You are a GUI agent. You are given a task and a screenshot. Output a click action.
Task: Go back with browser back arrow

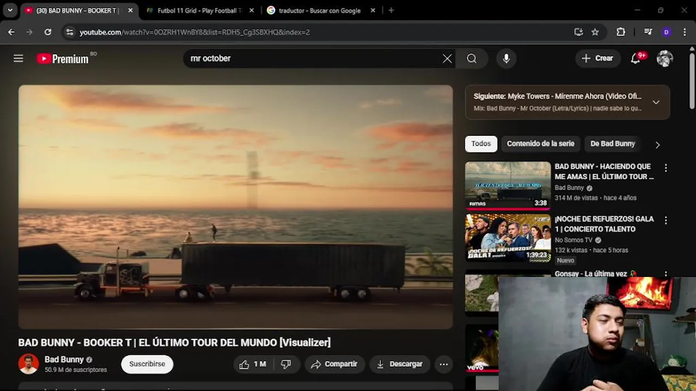(x=11, y=32)
